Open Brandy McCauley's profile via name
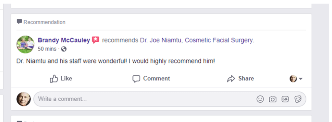 (x=64, y=40)
